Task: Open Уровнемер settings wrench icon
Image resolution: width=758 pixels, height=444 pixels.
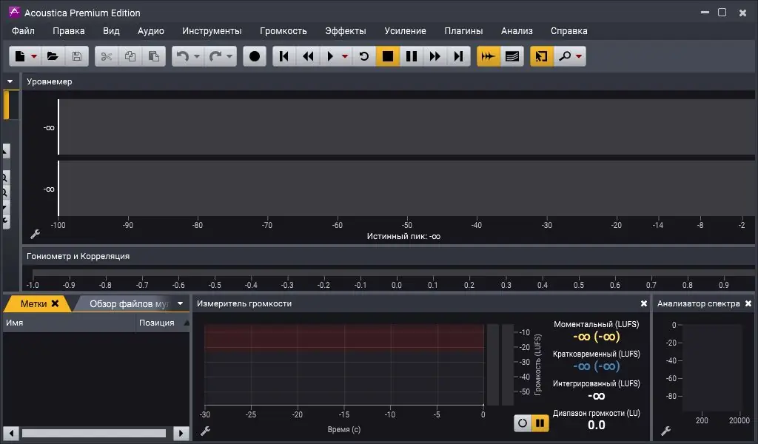Action: 36,235
